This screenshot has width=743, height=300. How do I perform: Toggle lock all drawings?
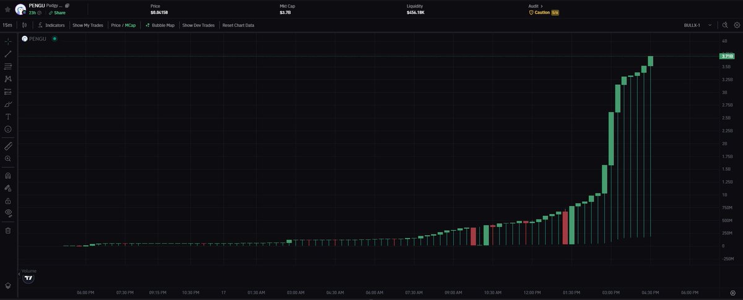(7, 201)
